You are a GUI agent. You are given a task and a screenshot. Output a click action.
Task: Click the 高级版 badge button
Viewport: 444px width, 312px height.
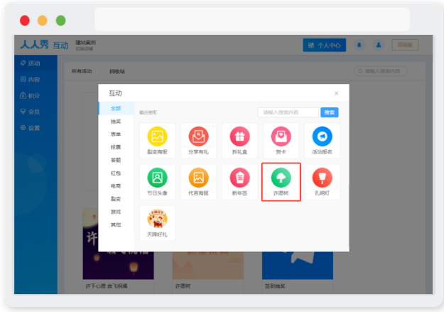pyautogui.click(x=405, y=45)
